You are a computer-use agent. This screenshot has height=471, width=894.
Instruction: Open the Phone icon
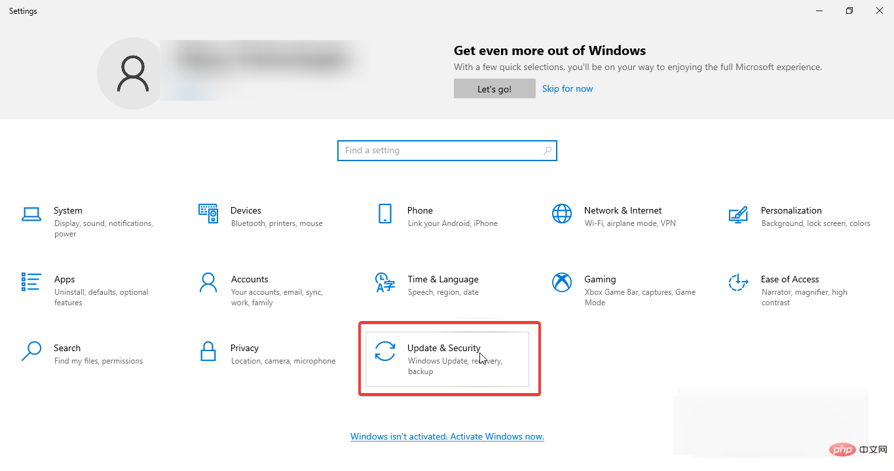point(384,214)
